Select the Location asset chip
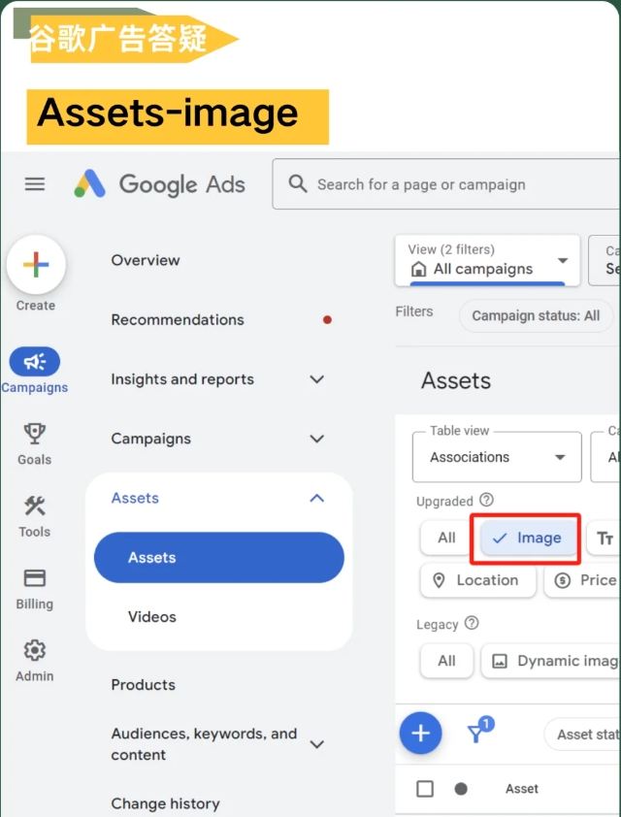Viewport: 621px width, 817px height. [x=477, y=580]
